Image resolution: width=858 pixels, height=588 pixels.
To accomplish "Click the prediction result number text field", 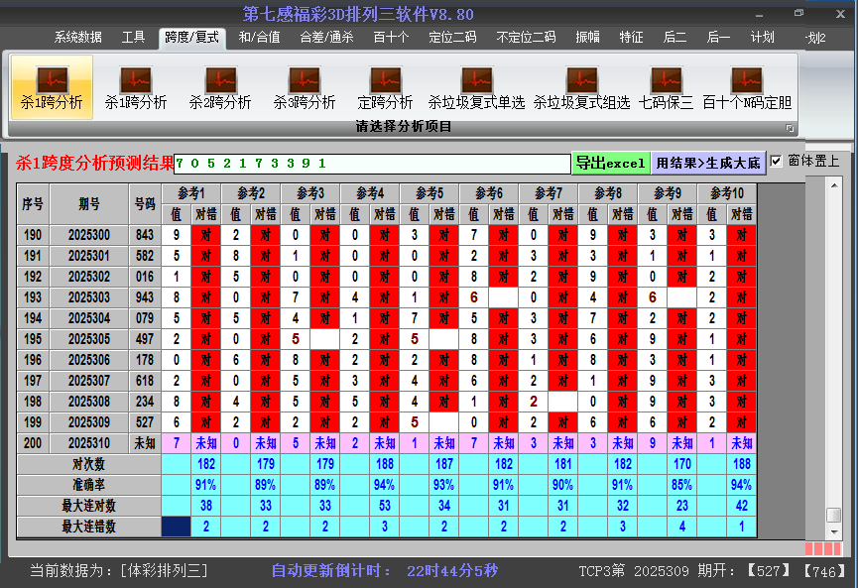I will point(372,163).
